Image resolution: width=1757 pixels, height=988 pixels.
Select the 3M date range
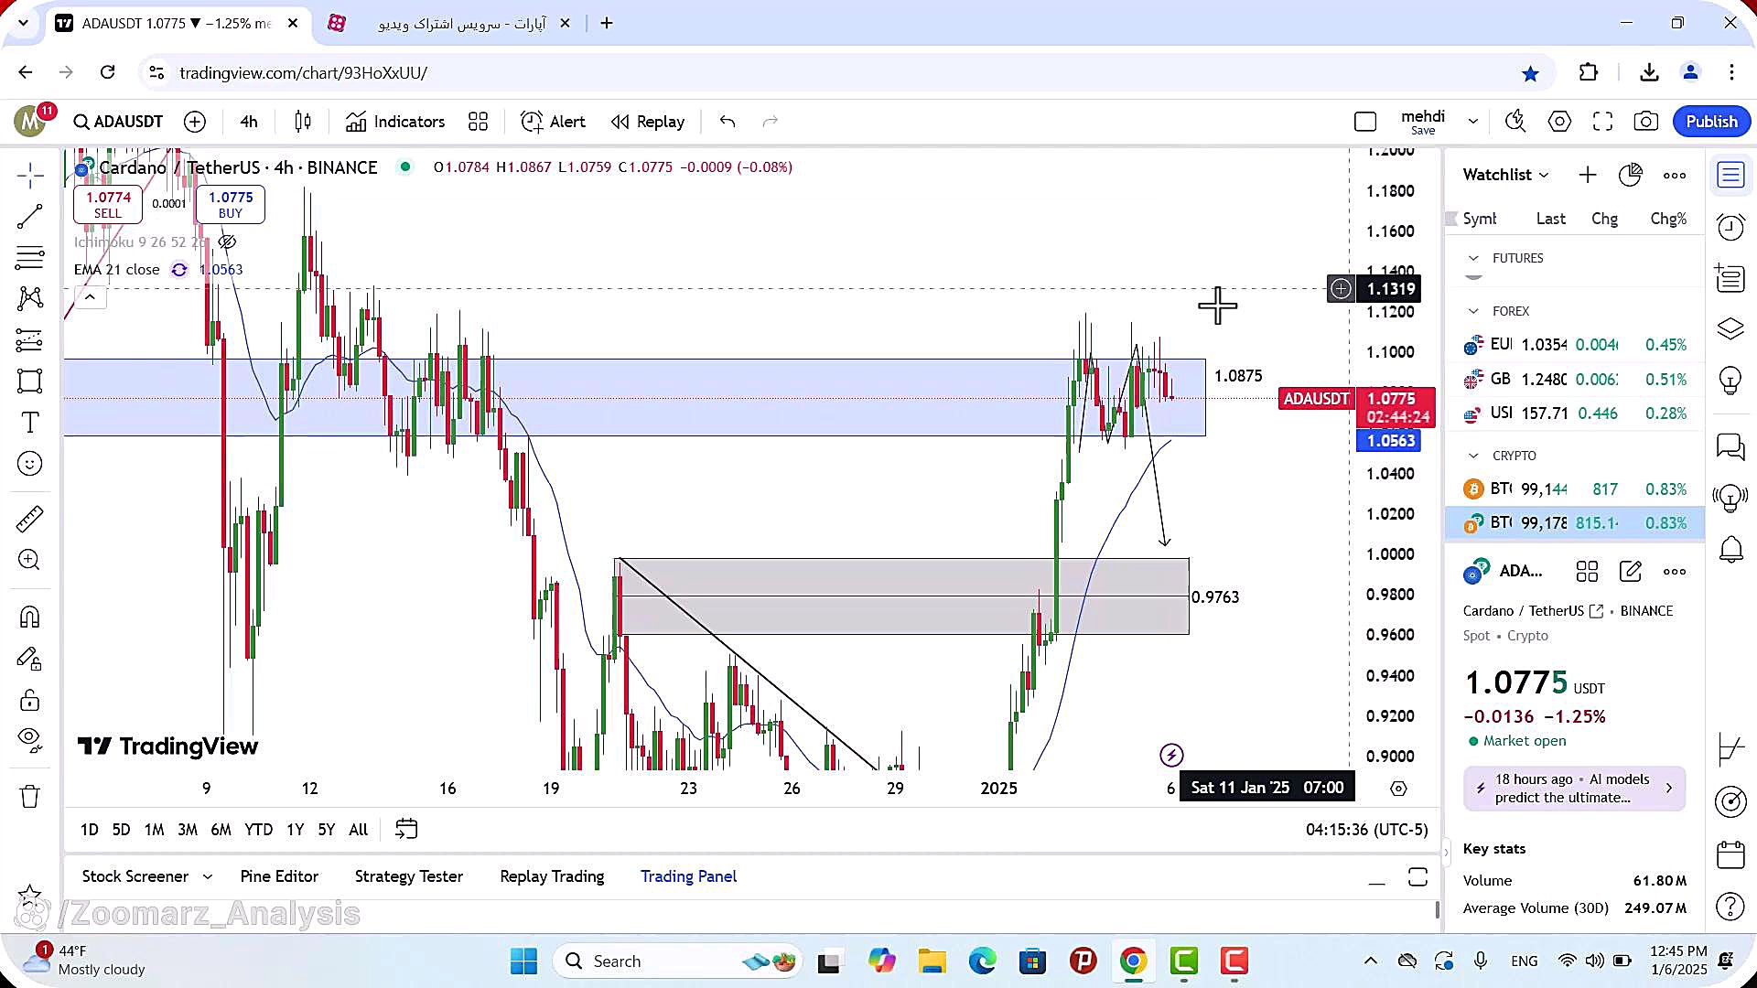pyautogui.click(x=188, y=830)
